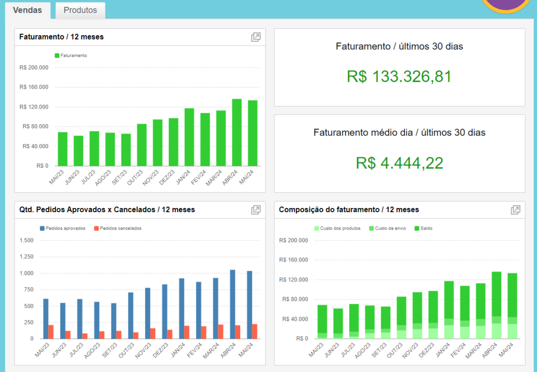
Task: Click the 1.500 axis label in orders chart
Action: point(26,240)
